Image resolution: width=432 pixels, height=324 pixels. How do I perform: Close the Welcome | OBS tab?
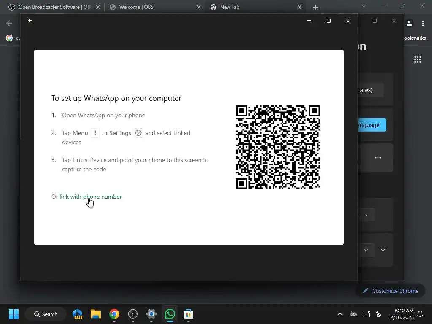tap(199, 7)
